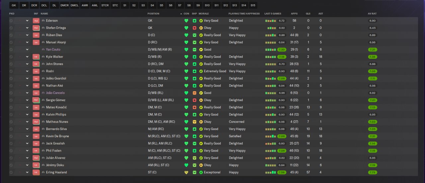The height and width of the screenshot is (183, 425).
Task: Click Erling Haaland's last 5 games form bars
Action: (x=271, y=172)
